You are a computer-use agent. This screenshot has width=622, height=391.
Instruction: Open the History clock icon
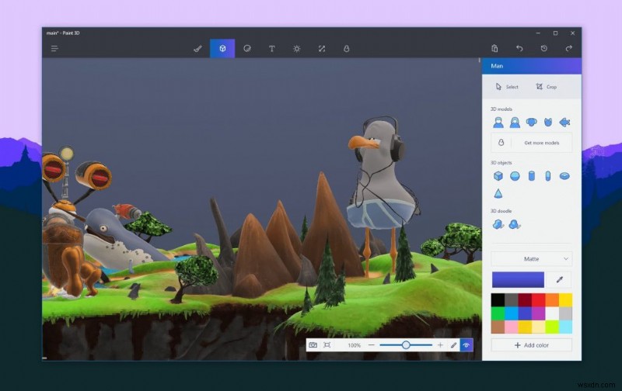click(543, 48)
